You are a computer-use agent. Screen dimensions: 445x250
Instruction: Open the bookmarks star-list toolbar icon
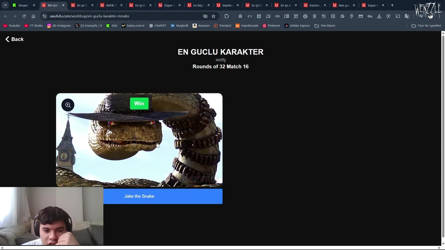point(342,16)
